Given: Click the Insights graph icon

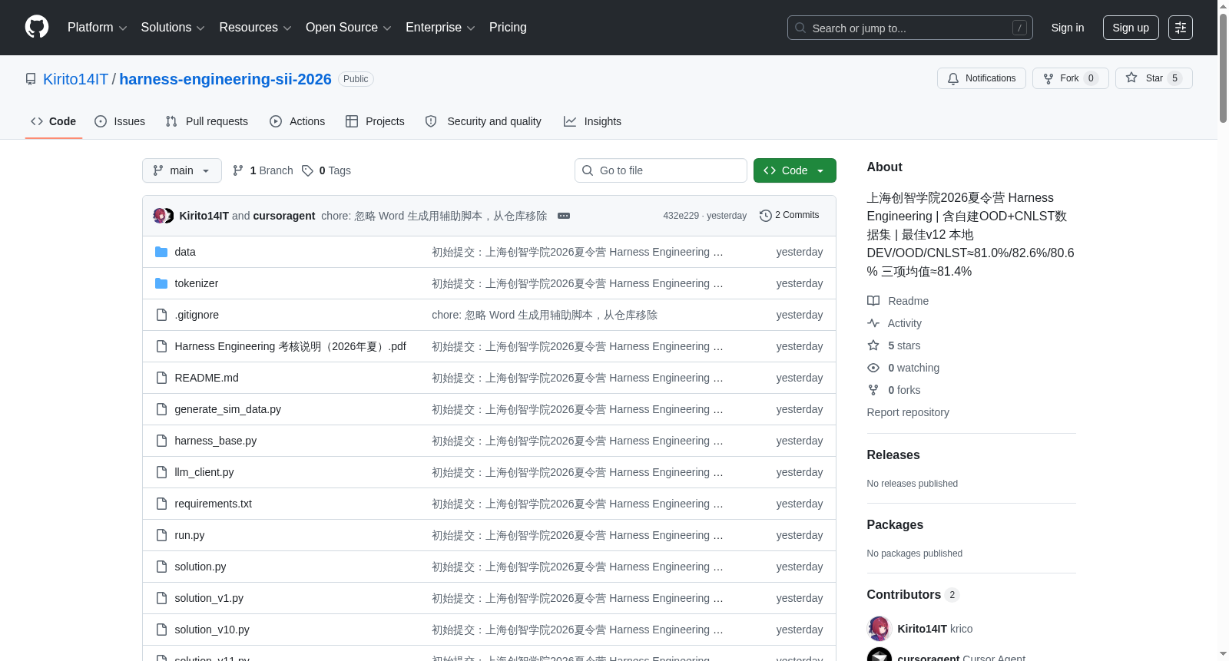Looking at the screenshot, I should click(x=570, y=121).
